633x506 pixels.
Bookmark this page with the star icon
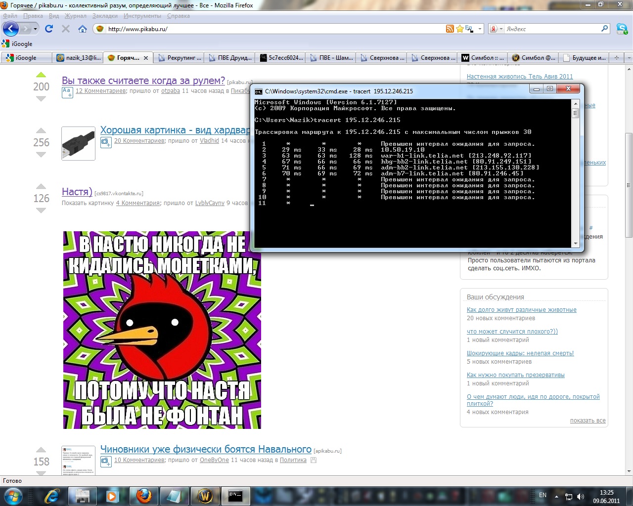(x=459, y=29)
